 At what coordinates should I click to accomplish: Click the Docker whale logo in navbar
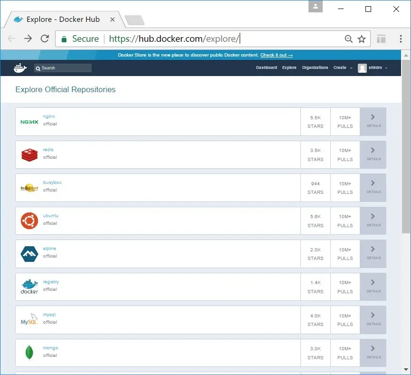click(x=20, y=68)
